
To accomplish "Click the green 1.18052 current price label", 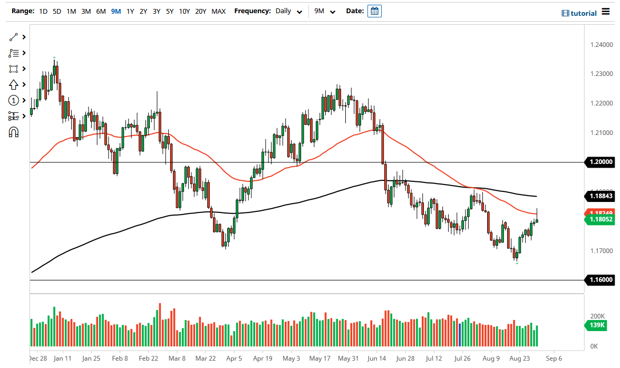I will click(600, 220).
